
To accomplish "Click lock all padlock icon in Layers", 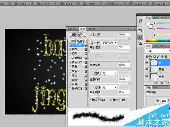I will 166,56.
